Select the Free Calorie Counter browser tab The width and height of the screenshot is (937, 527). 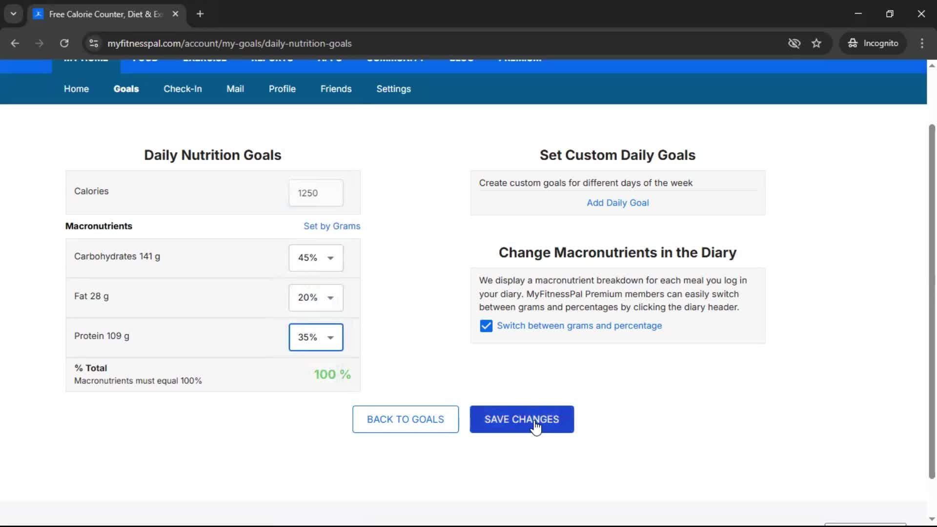coord(106,14)
